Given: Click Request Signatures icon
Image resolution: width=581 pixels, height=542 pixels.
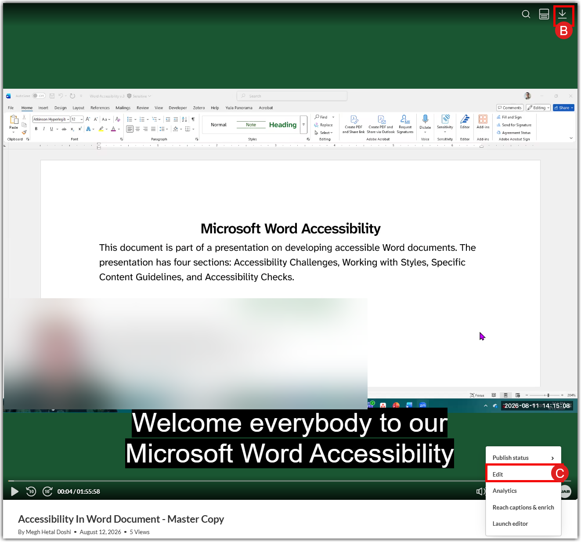Looking at the screenshot, I should click(x=405, y=124).
